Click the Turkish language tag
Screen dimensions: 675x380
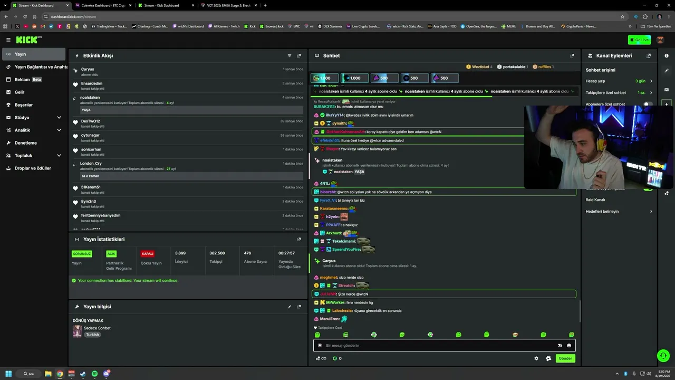[x=93, y=335]
